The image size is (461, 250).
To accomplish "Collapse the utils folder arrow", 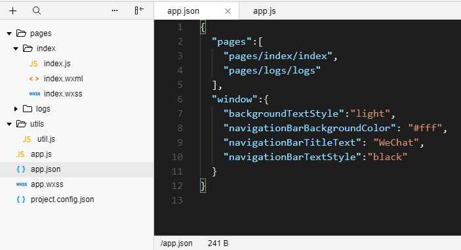I will click(9, 124).
